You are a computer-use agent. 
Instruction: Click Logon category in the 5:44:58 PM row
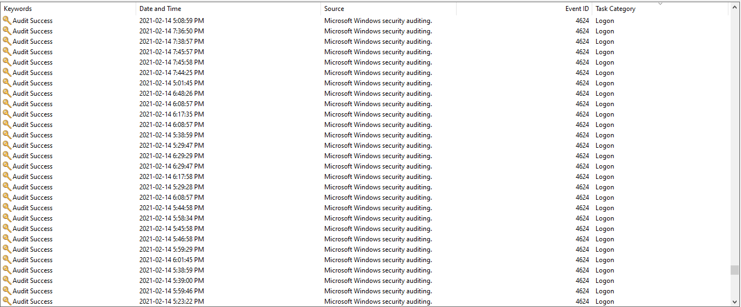[605, 208]
